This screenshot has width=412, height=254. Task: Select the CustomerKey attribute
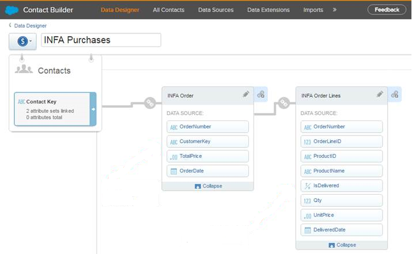coord(207,142)
